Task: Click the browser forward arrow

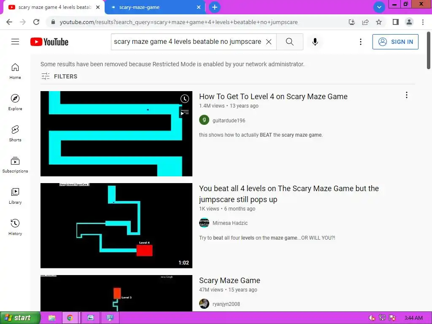Action: (23, 22)
